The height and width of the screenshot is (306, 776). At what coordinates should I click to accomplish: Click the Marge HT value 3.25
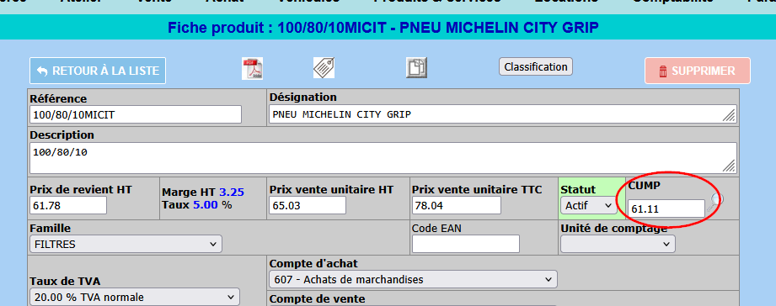232,192
